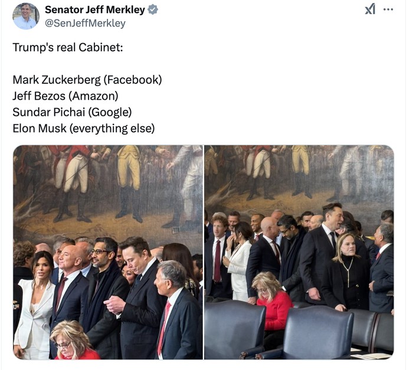Open the left photo of the tweet
This screenshot has height=370, width=413.
click(x=108, y=252)
